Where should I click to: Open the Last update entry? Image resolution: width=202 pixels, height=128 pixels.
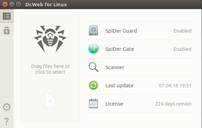(x=140, y=86)
